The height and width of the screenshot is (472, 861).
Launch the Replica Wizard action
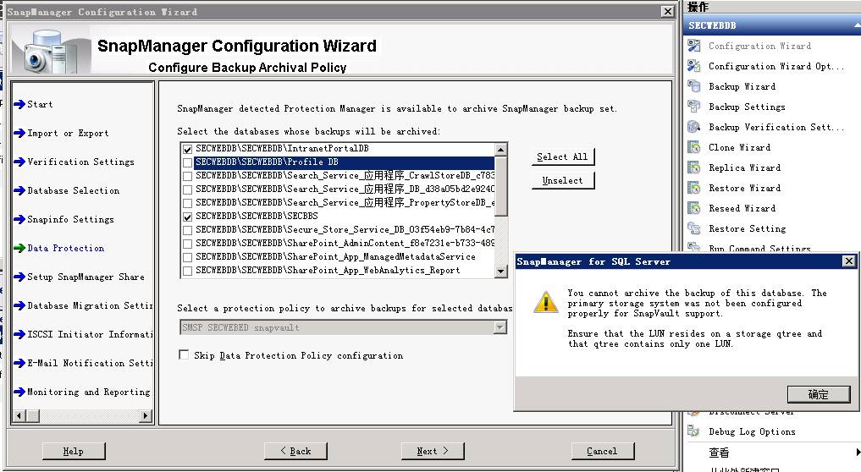tap(744, 168)
